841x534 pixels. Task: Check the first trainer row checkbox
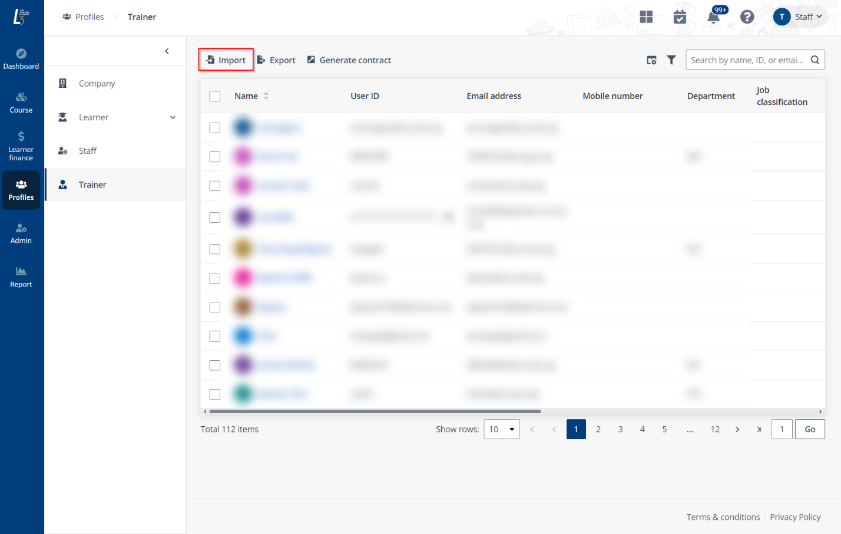tap(215, 128)
